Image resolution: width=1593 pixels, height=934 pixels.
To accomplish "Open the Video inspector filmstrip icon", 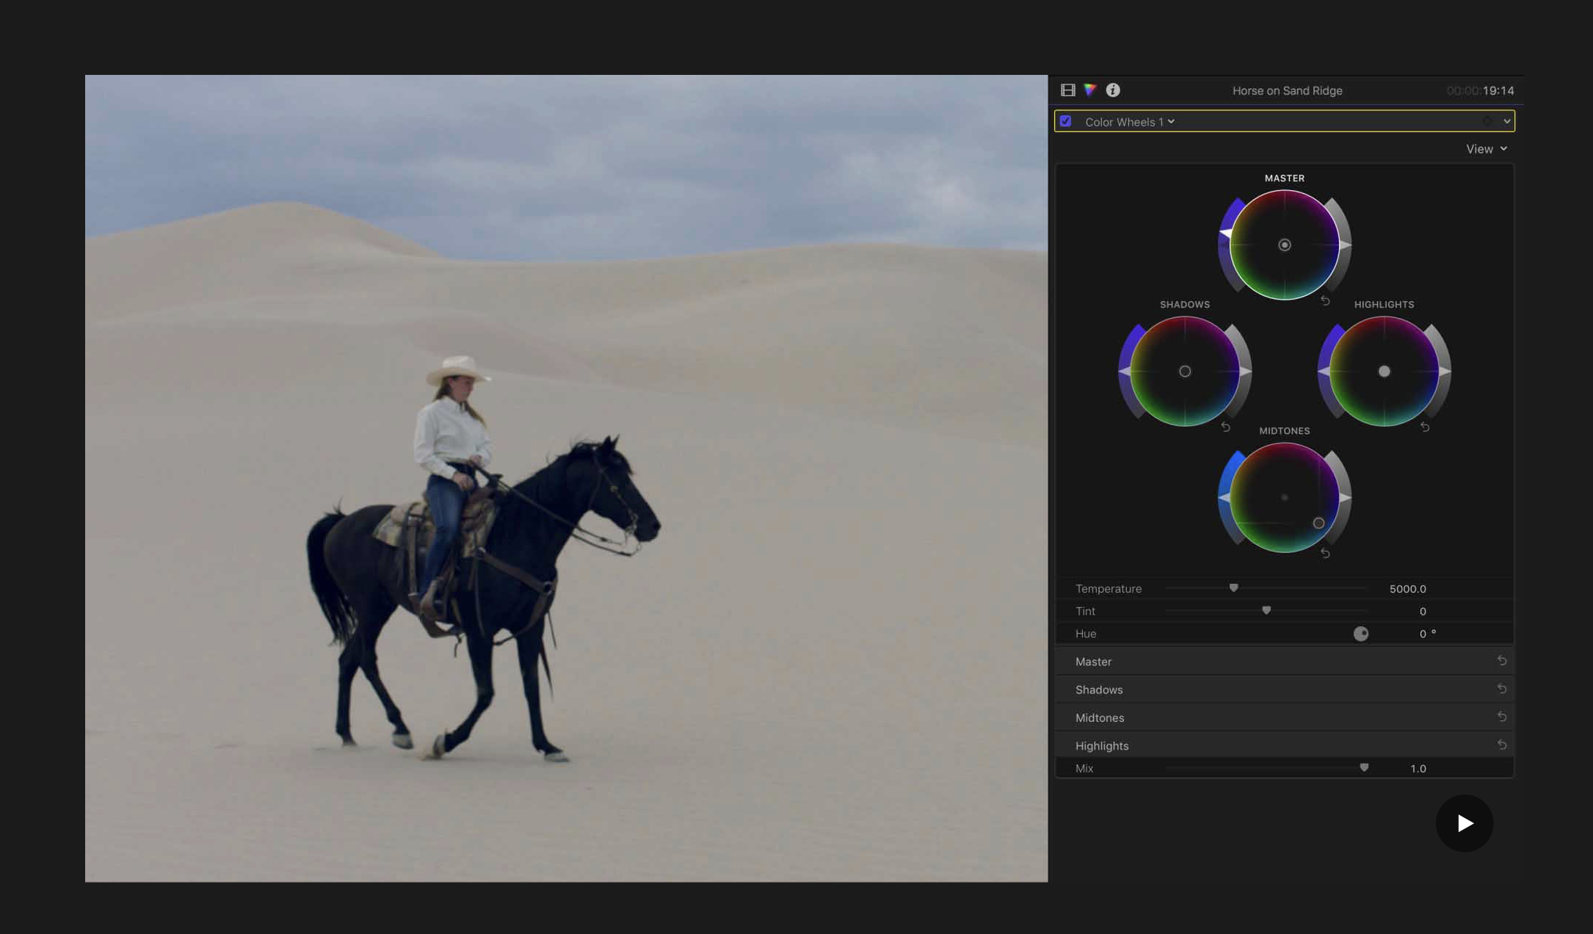I will 1068,90.
